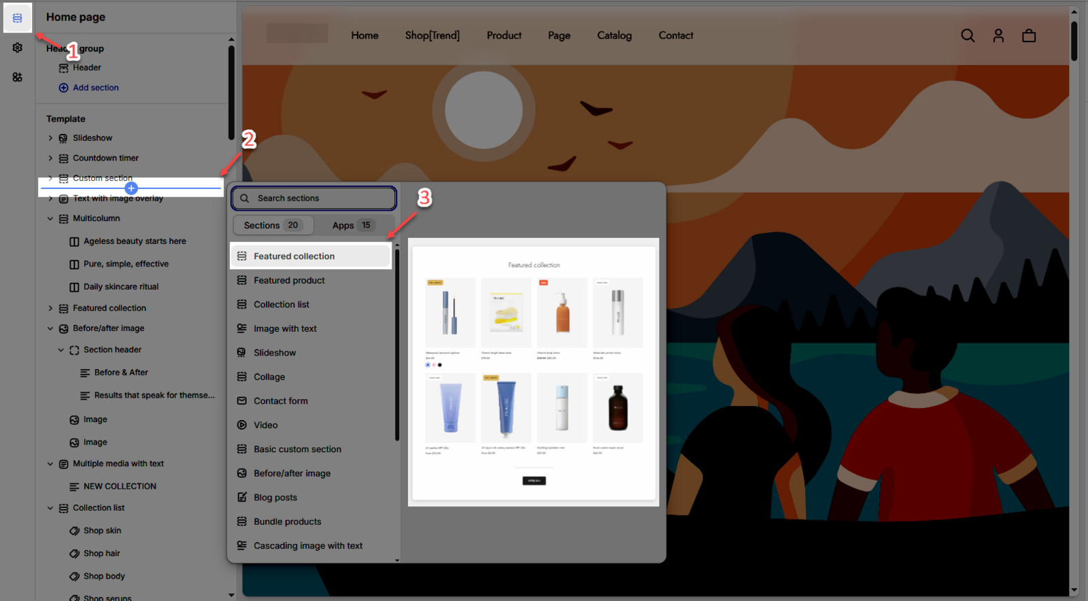1088x601 pixels.
Task: Choose Featured collection from section list
Action: (294, 256)
